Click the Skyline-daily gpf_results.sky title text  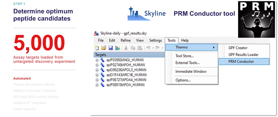124,33
